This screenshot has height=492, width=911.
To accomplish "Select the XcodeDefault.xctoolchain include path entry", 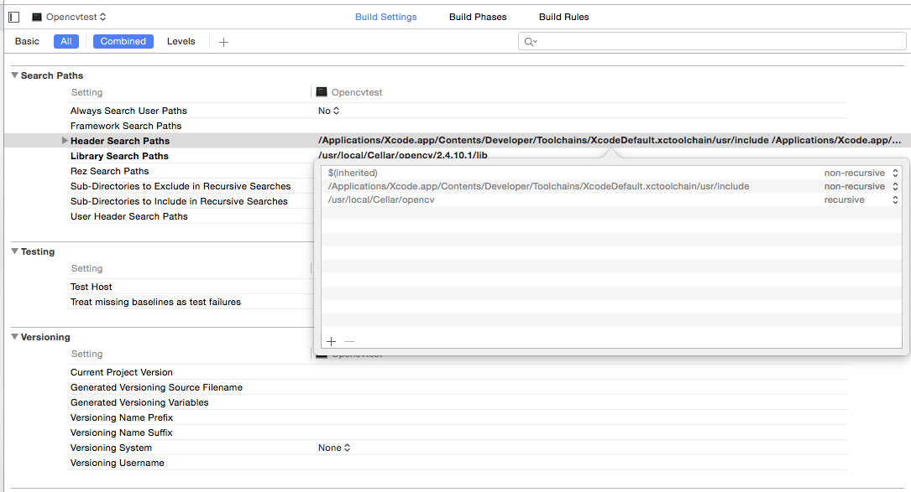I will click(538, 186).
